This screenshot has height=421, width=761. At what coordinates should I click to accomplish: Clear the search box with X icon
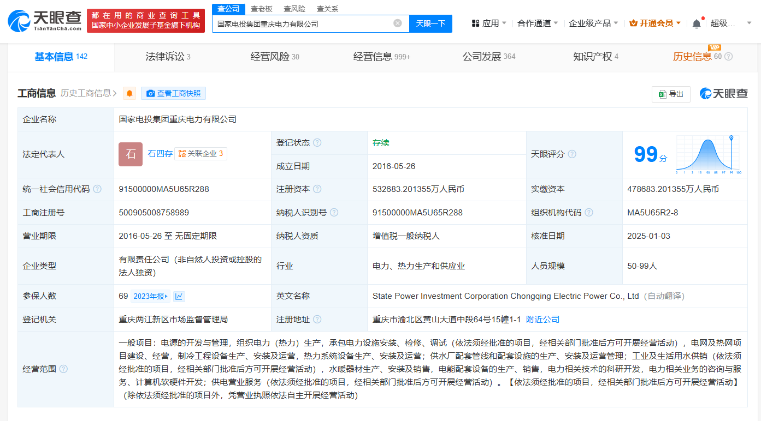tap(397, 23)
